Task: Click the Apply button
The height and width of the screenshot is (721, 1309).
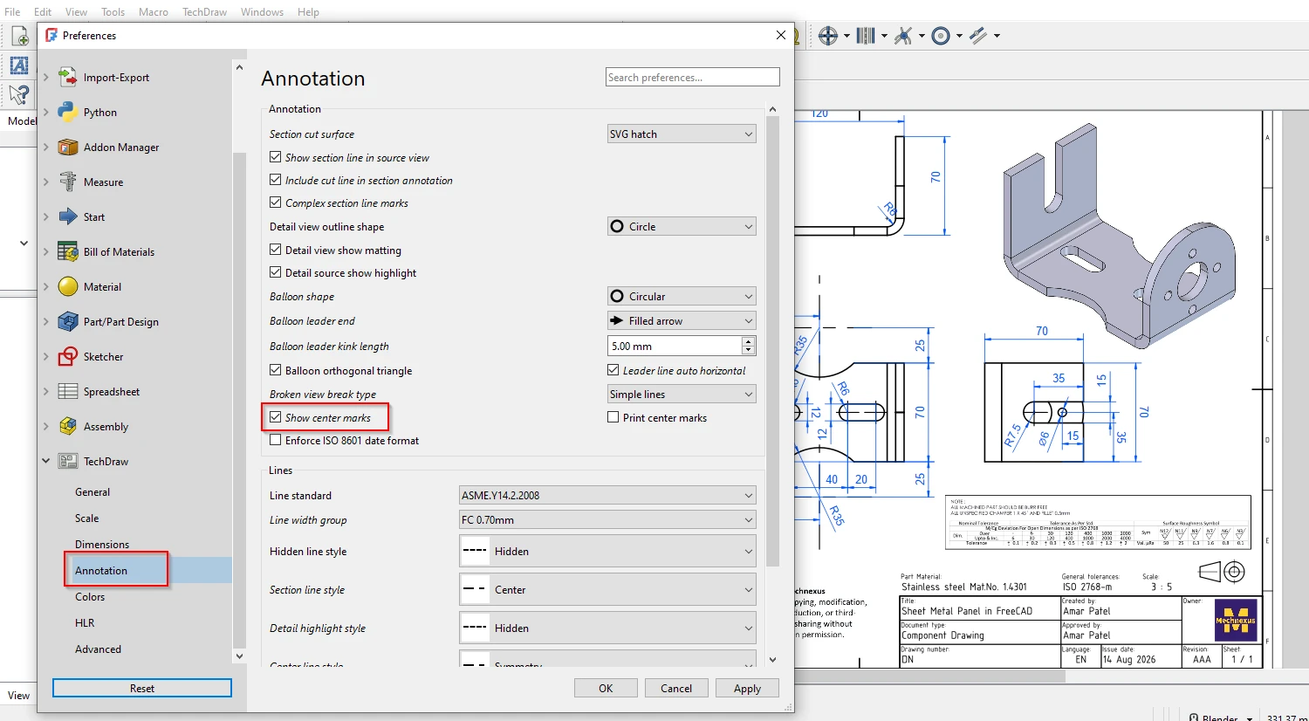Action: click(x=747, y=688)
